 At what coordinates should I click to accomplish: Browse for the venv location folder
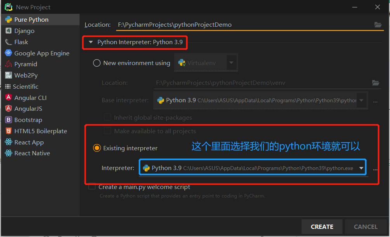point(375,82)
